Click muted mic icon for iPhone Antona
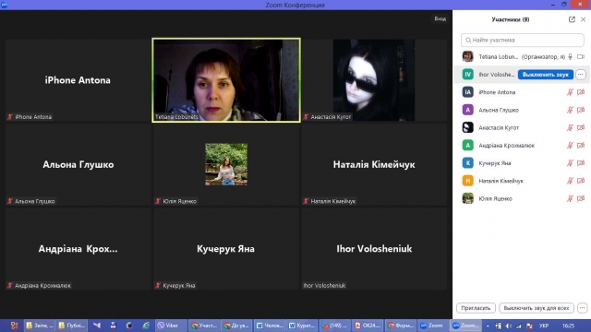Image resolution: width=591 pixels, height=332 pixels. pyautogui.click(x=570, y=92)
